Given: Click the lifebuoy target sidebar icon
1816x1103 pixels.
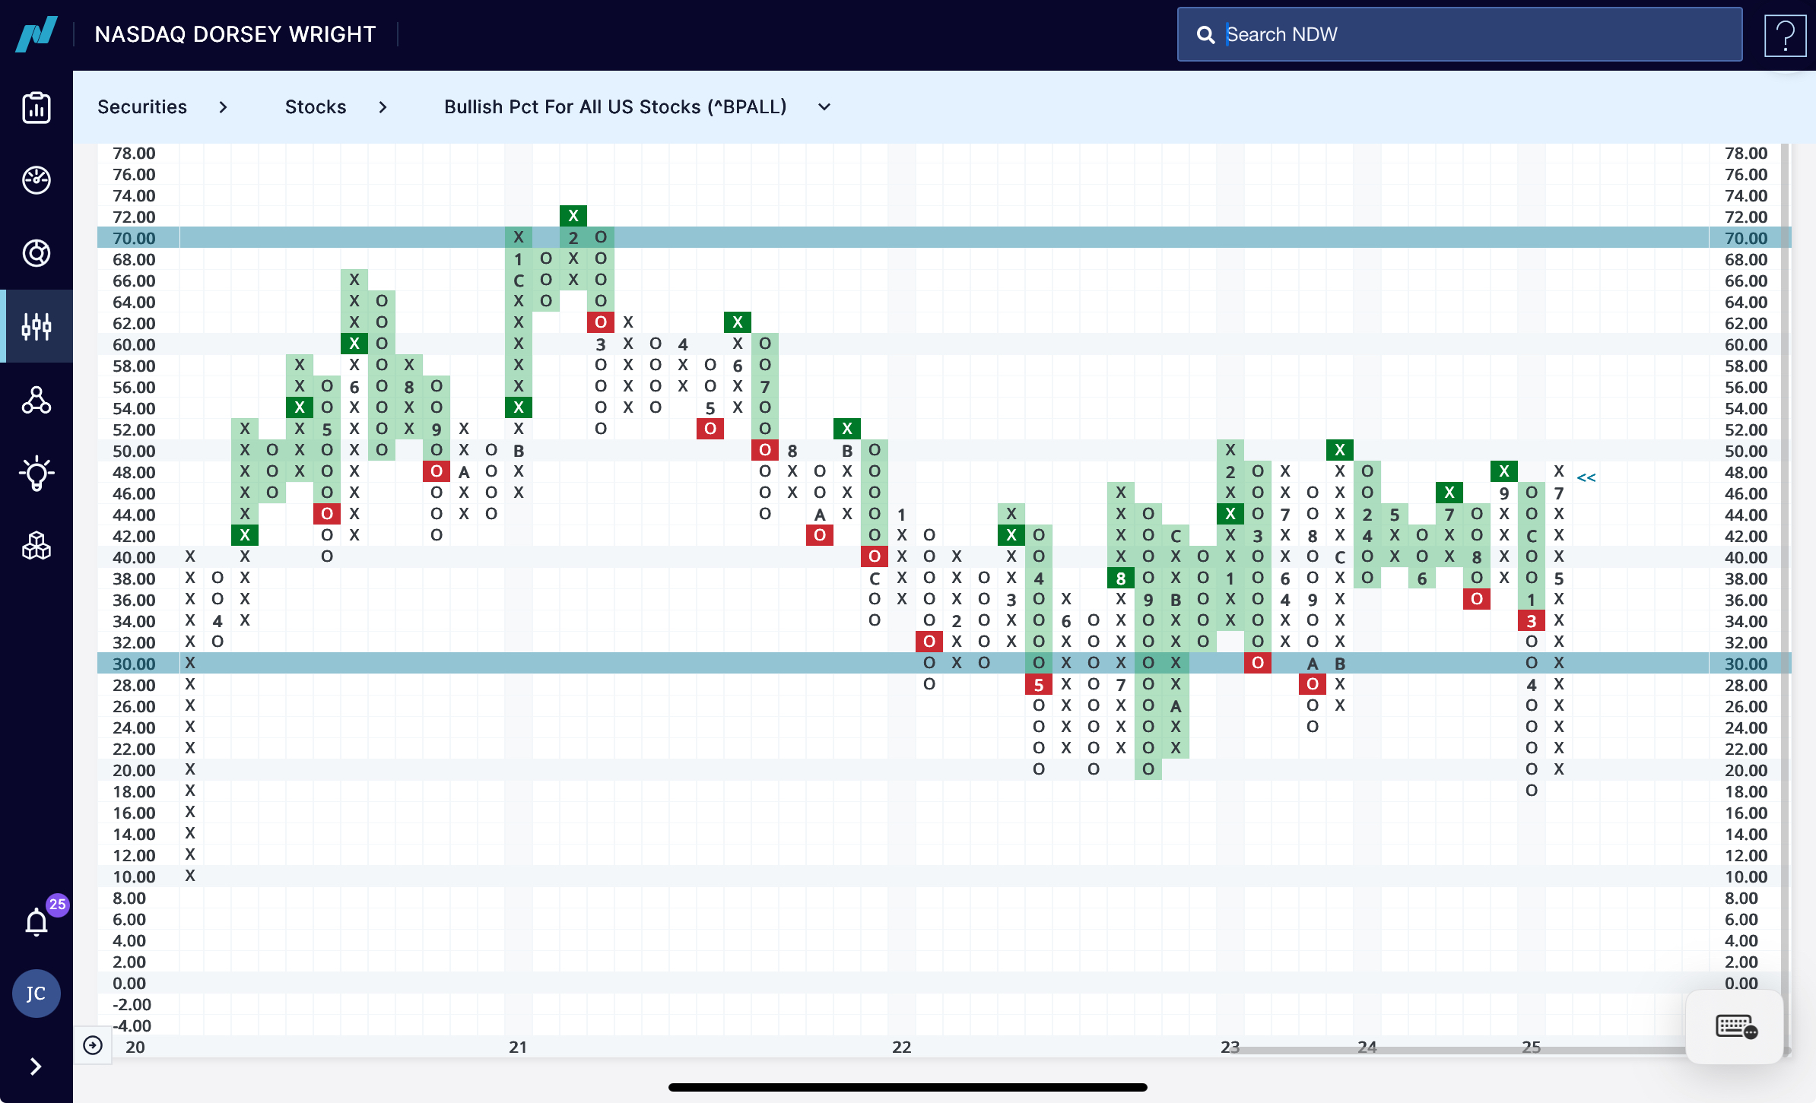Looking at the screenshot, I should tap(37, 253).
